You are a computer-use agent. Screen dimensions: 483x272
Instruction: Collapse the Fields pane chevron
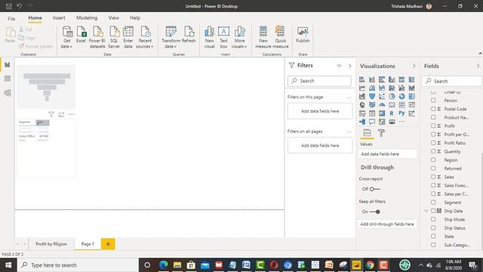(x=478, y=66)
